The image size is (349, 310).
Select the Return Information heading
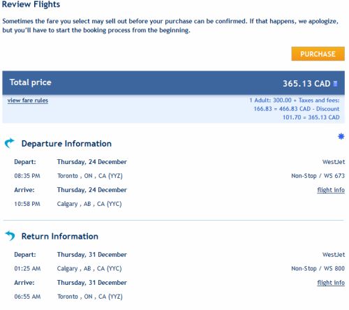tap(60, 236)
